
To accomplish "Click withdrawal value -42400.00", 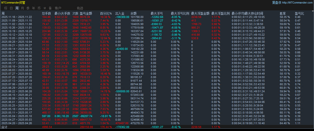I will pyautogui.click(x=121, y=49).
